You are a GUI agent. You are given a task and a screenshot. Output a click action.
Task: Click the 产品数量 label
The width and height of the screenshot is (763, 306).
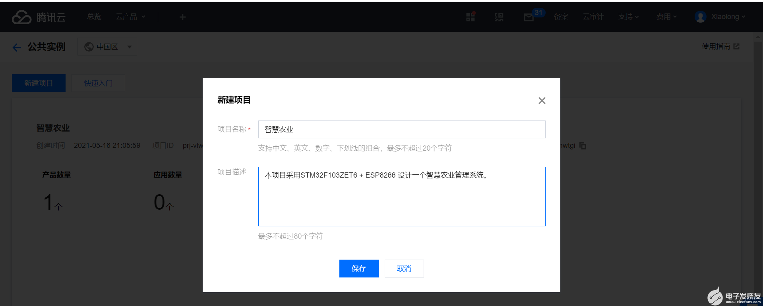coord(56,175)
